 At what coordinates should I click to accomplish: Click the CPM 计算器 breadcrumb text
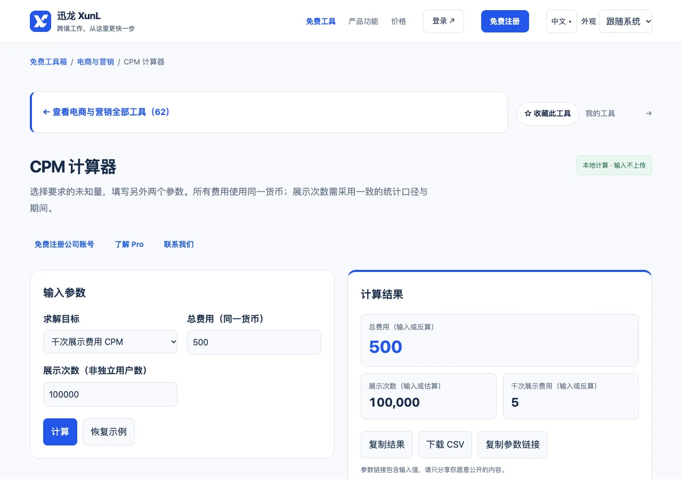[144, 62]
